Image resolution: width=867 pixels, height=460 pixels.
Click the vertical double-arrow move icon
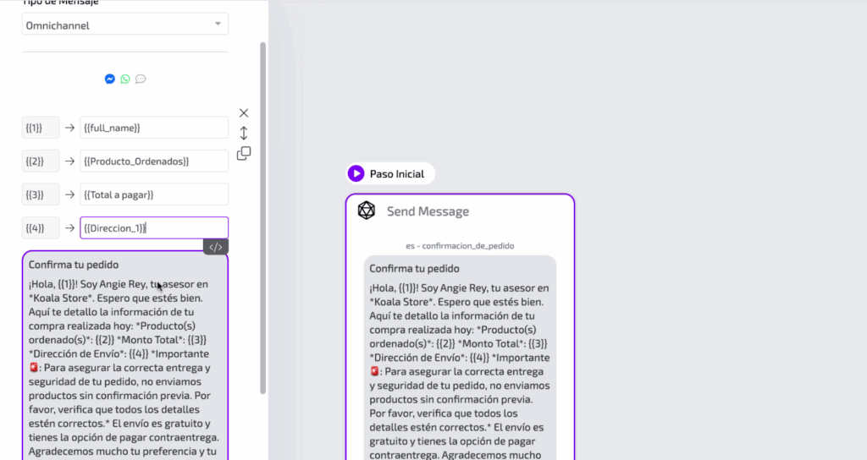[244, 133]
